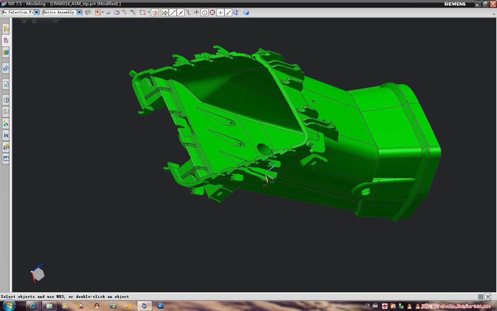
Task: Expand the rectangle selection mode dropdown arrow
Action: [149, 12]
